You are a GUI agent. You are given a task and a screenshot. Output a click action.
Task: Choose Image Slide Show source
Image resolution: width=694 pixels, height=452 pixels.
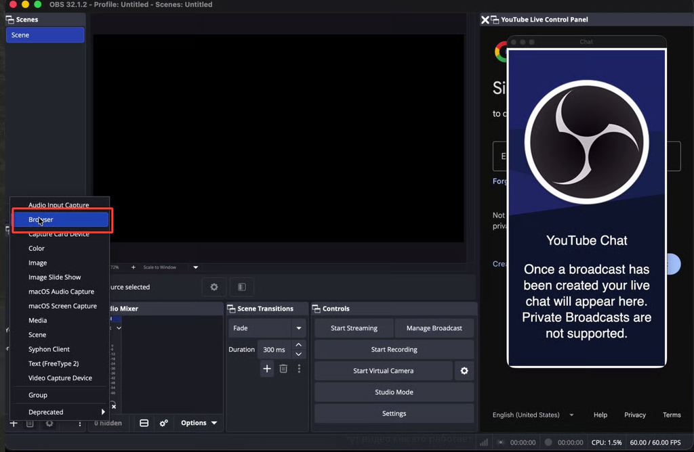(60, 277)
